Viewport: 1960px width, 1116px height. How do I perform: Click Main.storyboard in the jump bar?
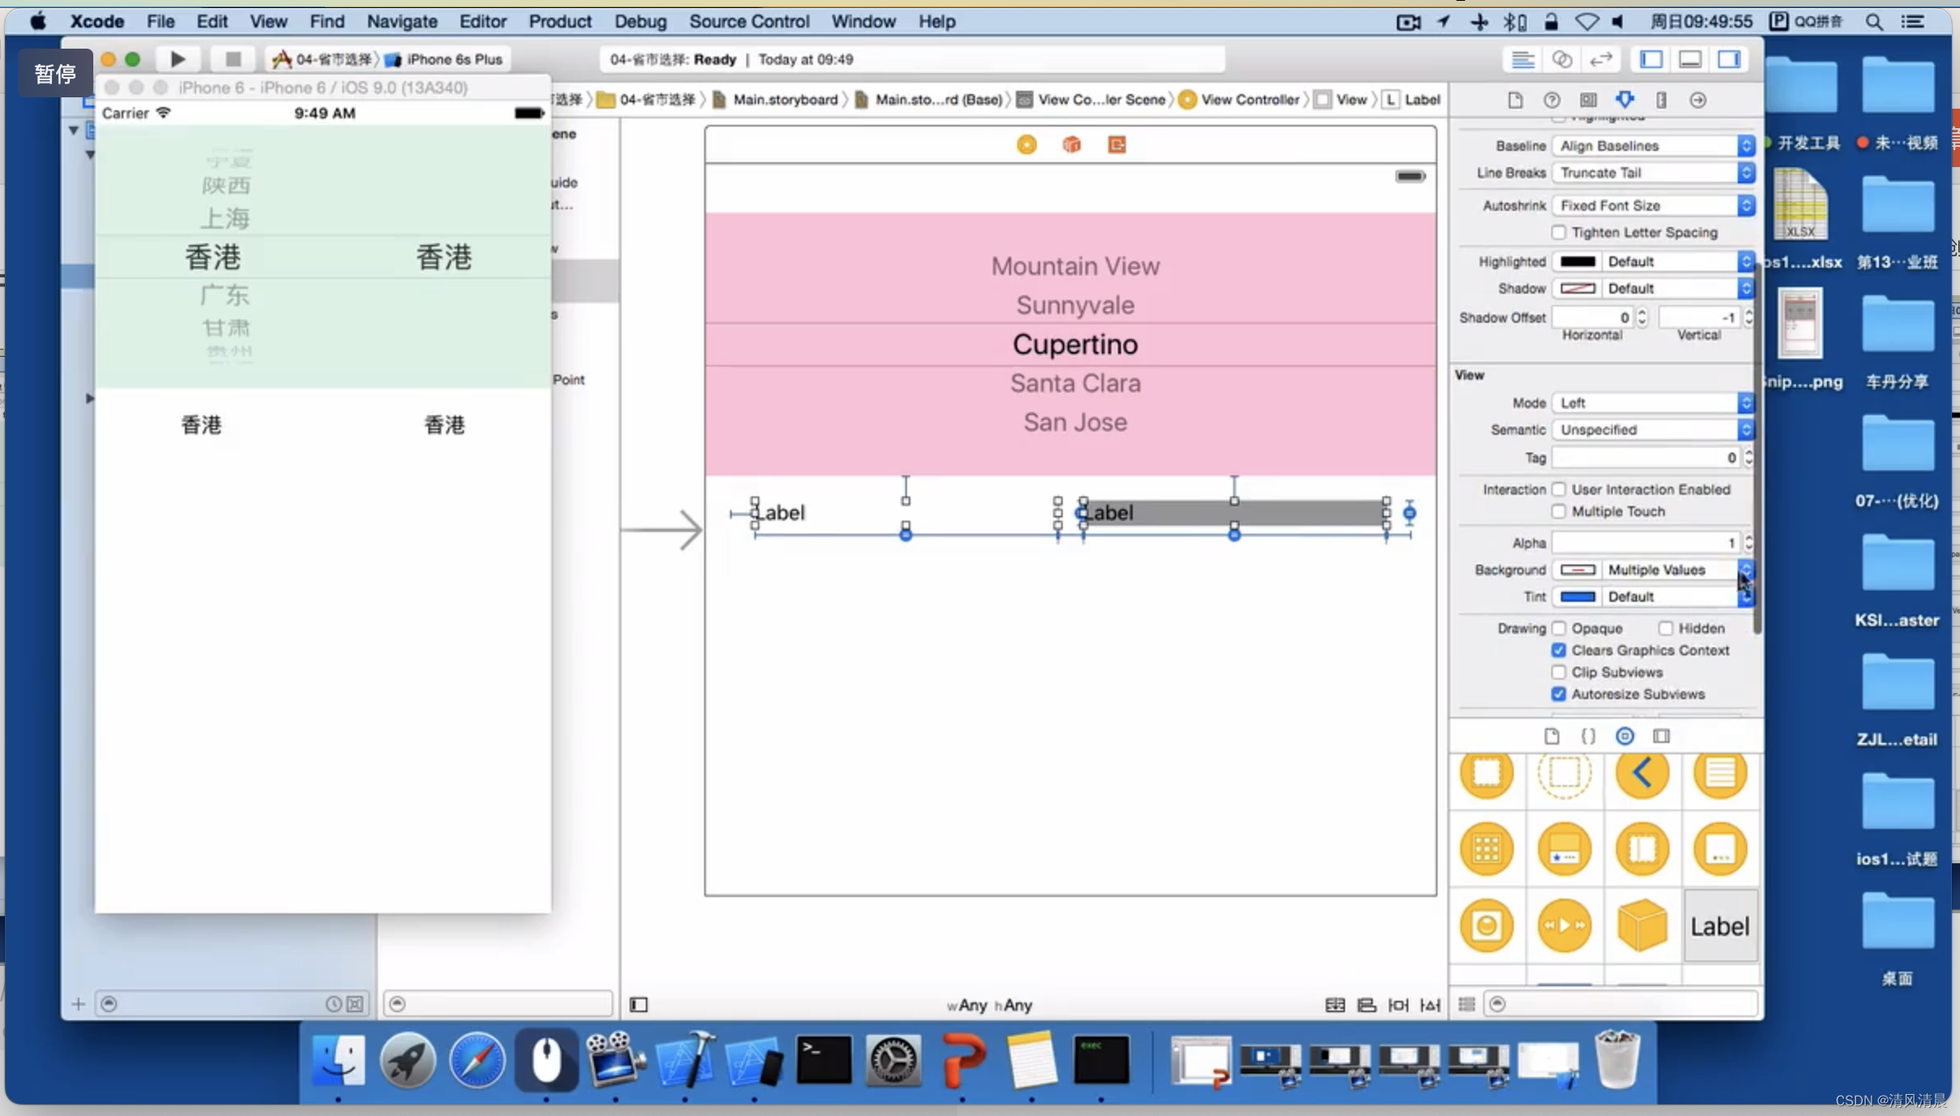point(776,100)
